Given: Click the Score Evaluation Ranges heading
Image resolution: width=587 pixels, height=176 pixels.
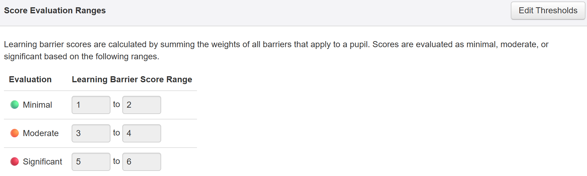Looking at the screenshot, I should 55,11.
